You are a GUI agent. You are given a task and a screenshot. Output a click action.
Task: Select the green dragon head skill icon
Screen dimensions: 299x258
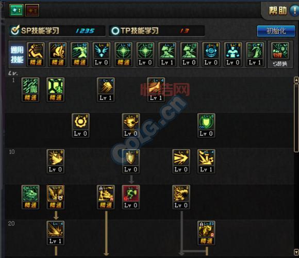[x=30, y=197]
